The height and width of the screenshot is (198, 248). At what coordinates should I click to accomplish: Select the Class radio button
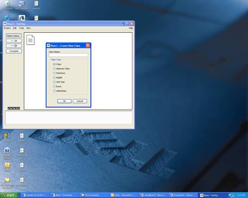[x=54, y=64]
